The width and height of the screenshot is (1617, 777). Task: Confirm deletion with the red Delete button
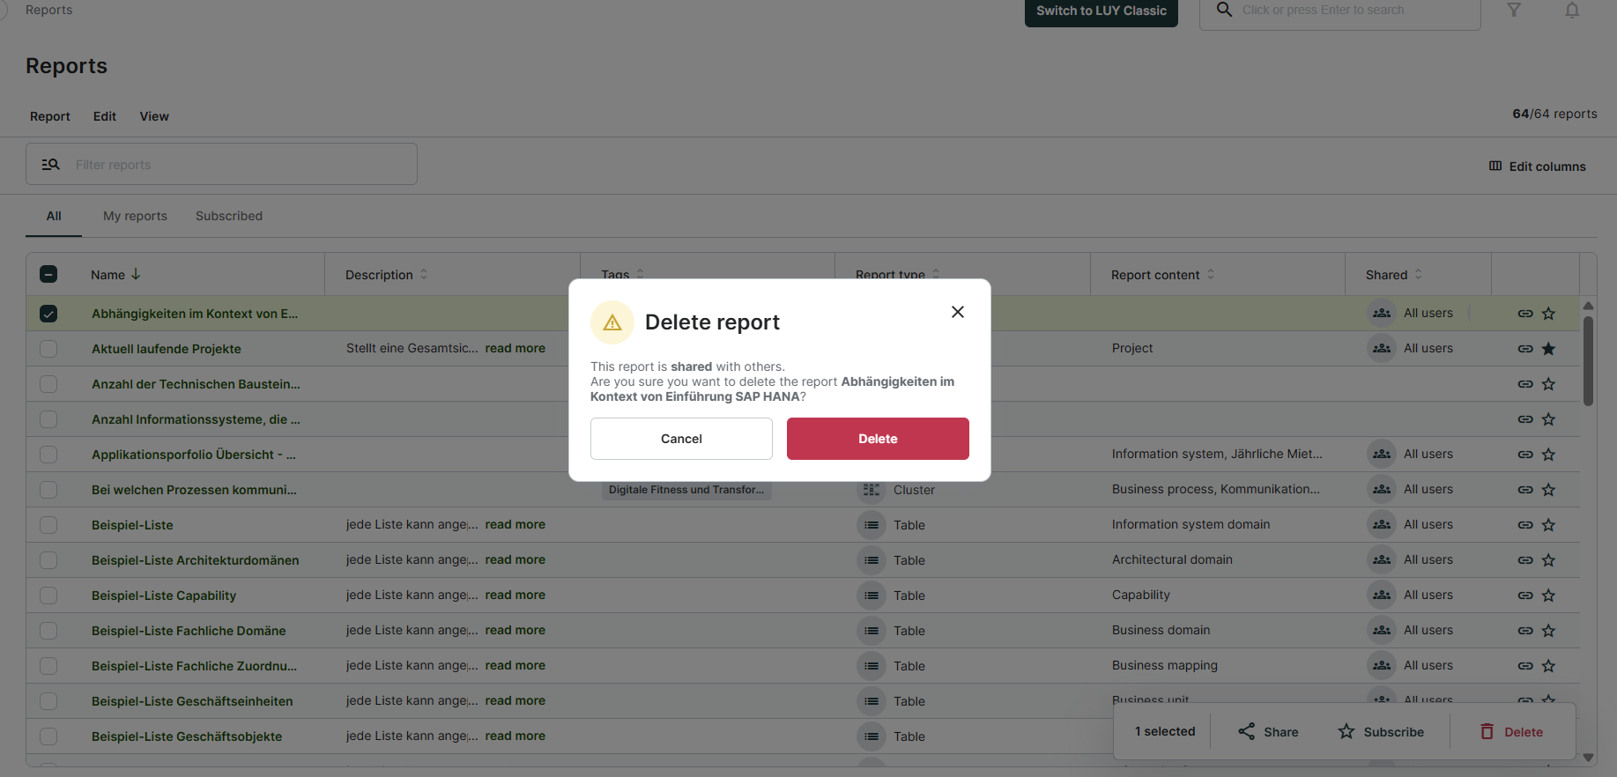point(878,439)
